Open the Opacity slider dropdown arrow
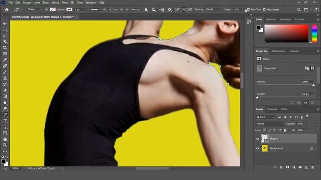The height and width of the screenshot is (180, 321). (306, 124)
